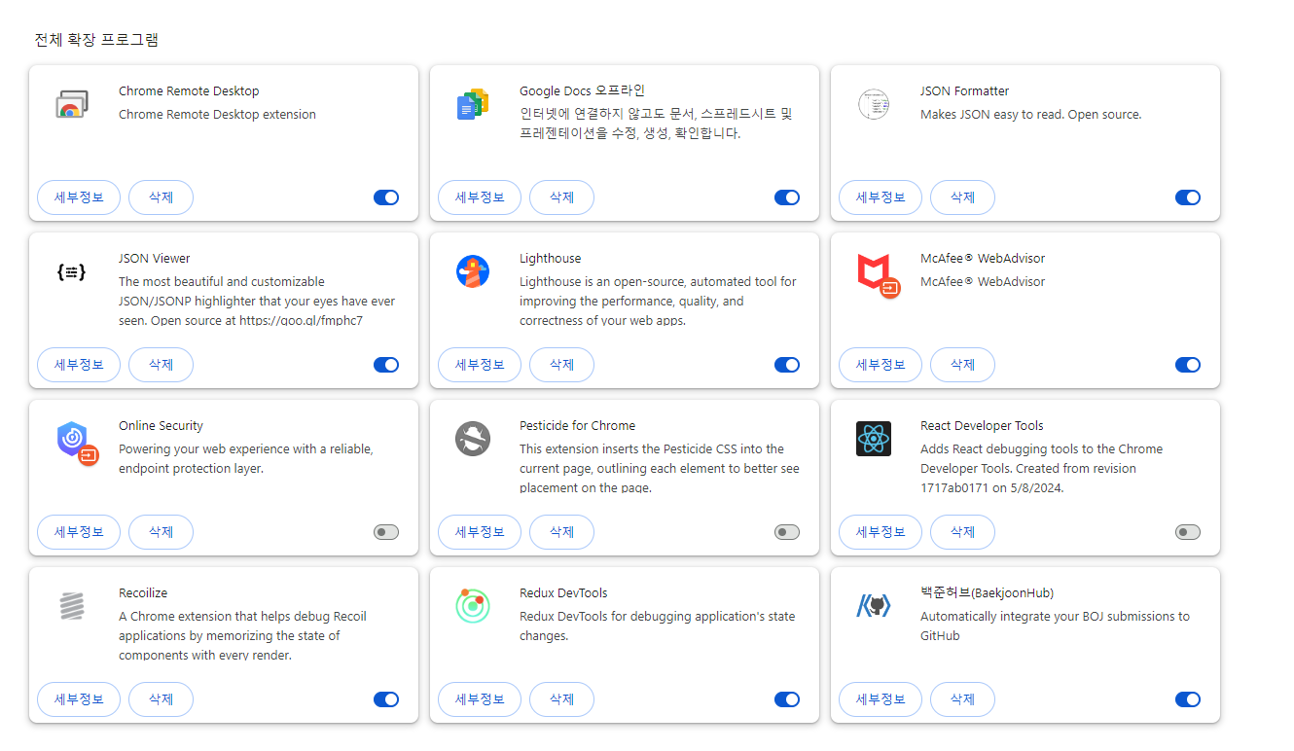This screenshot has width=1294, height=751.
Task: Open 세부정보 for Google Docs 오프라인
Action: coord(480,197)
